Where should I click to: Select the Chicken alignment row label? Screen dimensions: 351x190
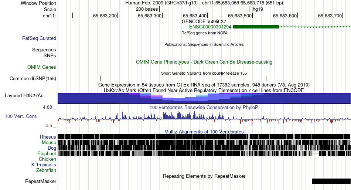click(x=47, y=159)
